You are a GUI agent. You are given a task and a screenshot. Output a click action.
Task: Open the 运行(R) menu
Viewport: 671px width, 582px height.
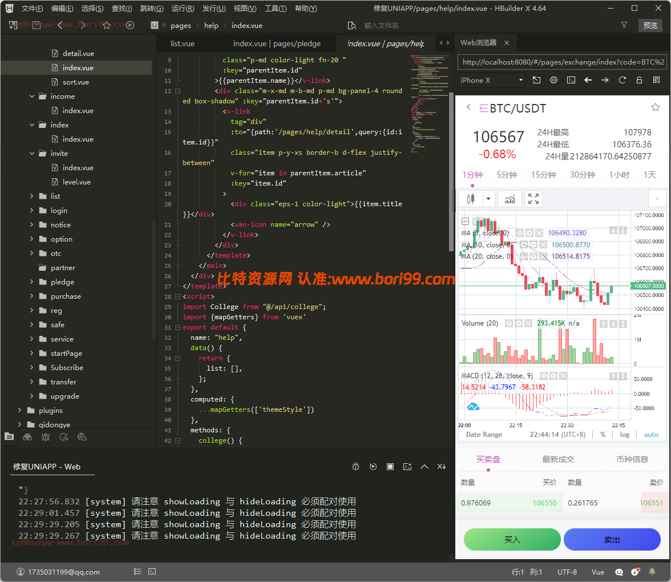183,8
